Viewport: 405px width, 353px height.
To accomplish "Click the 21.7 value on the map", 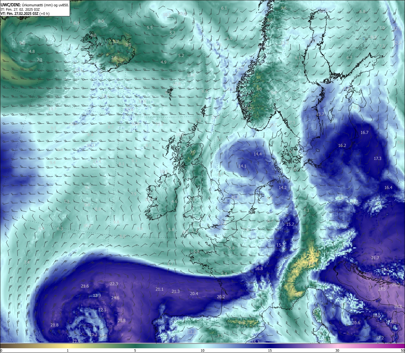I will (x=375, y=258).
